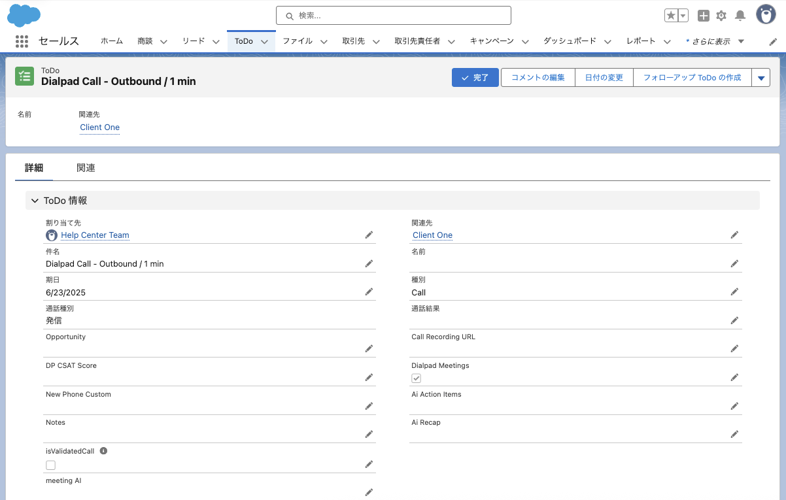
Task: Open the favorites list dropdown arrow
Action: [x=683, y=16]
